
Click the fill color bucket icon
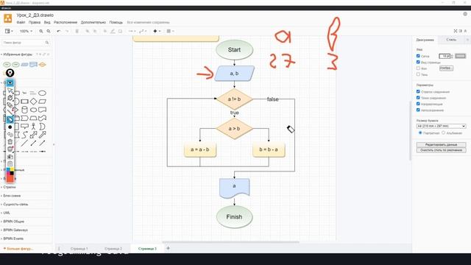[105, 31]
